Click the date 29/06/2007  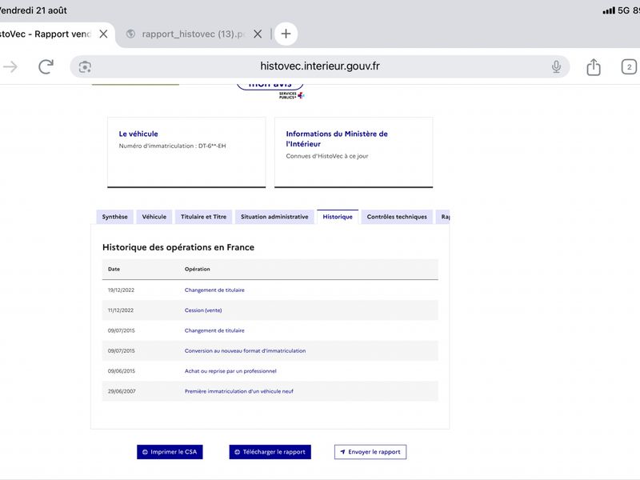[122, 391]
